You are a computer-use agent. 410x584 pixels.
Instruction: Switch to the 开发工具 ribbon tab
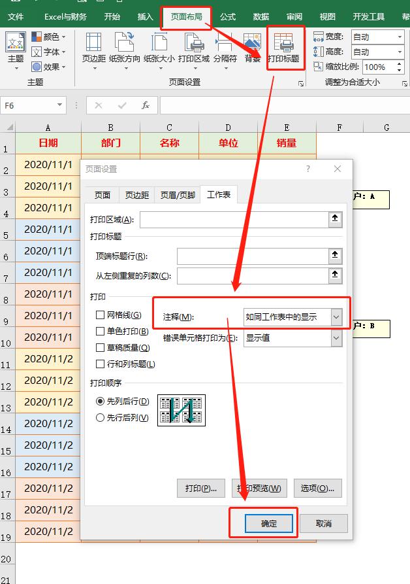click(369, 17)
